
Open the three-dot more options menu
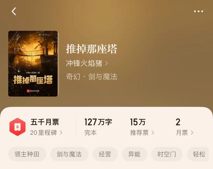[198, 11]
